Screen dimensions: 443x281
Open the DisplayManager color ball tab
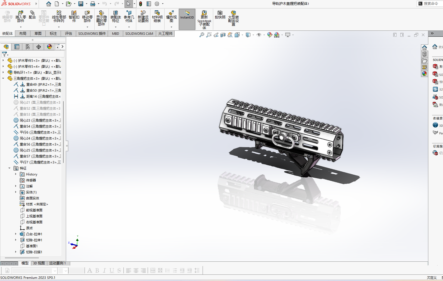point(49,47)
